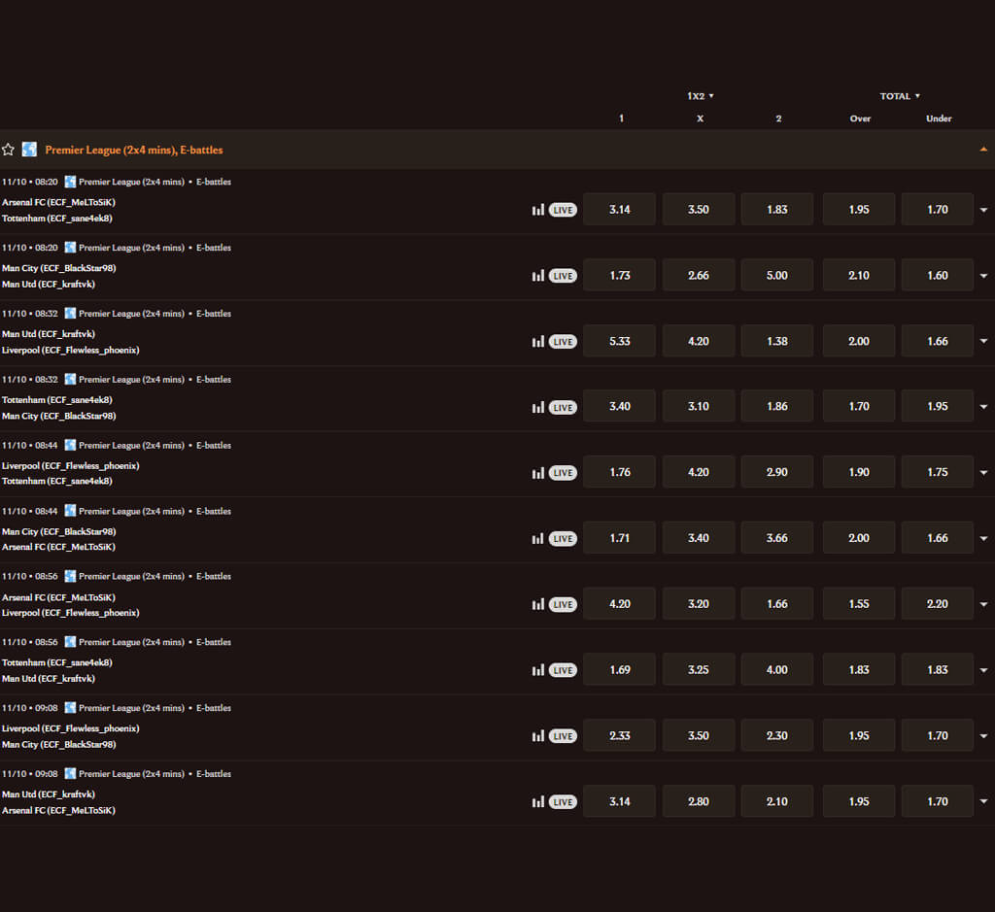Open the match Man Utd (ECF_kraftvk) versus Liverpool
The width and height of the screenshot is (995, 912).
coord(70,342)
